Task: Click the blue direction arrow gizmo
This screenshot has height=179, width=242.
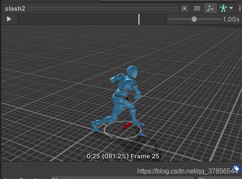Action: click(143, 135)
